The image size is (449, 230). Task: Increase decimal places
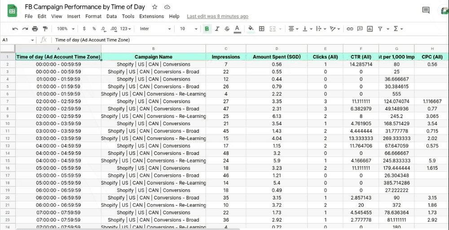114,29
